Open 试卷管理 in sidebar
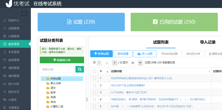The width and height of the screenshot is (222, 110). click(x=15, y=28)
